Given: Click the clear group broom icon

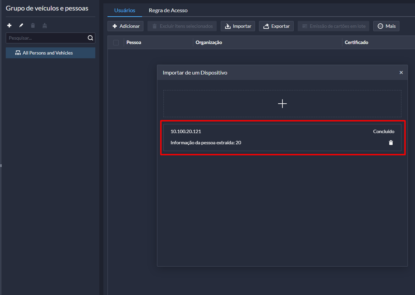Looking at the screenshot, I should tap(44, 25).
